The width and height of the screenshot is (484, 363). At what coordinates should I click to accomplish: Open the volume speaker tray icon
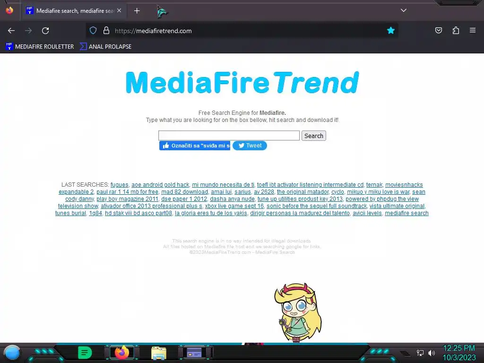432,353
